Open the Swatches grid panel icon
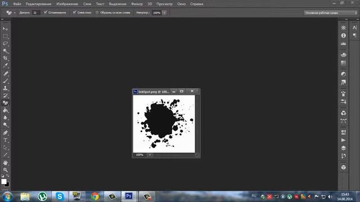The width and height of the screenshot is (360, 202). tap(344, 63)
